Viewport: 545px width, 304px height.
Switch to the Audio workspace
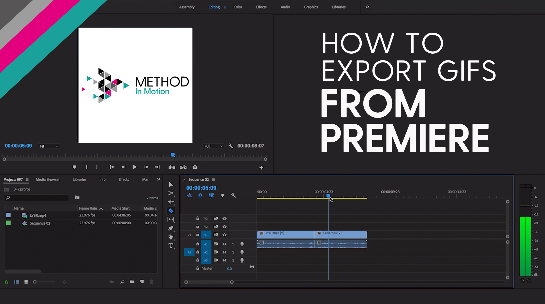pos(285,7)
